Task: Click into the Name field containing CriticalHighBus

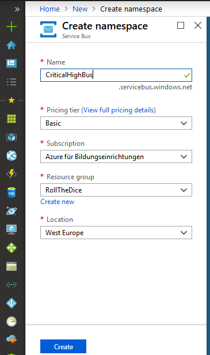Action: [116, 75]
